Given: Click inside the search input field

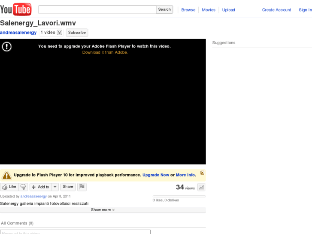Looking at the screenshot, I should pyautogui.click(x=97, y=9).
